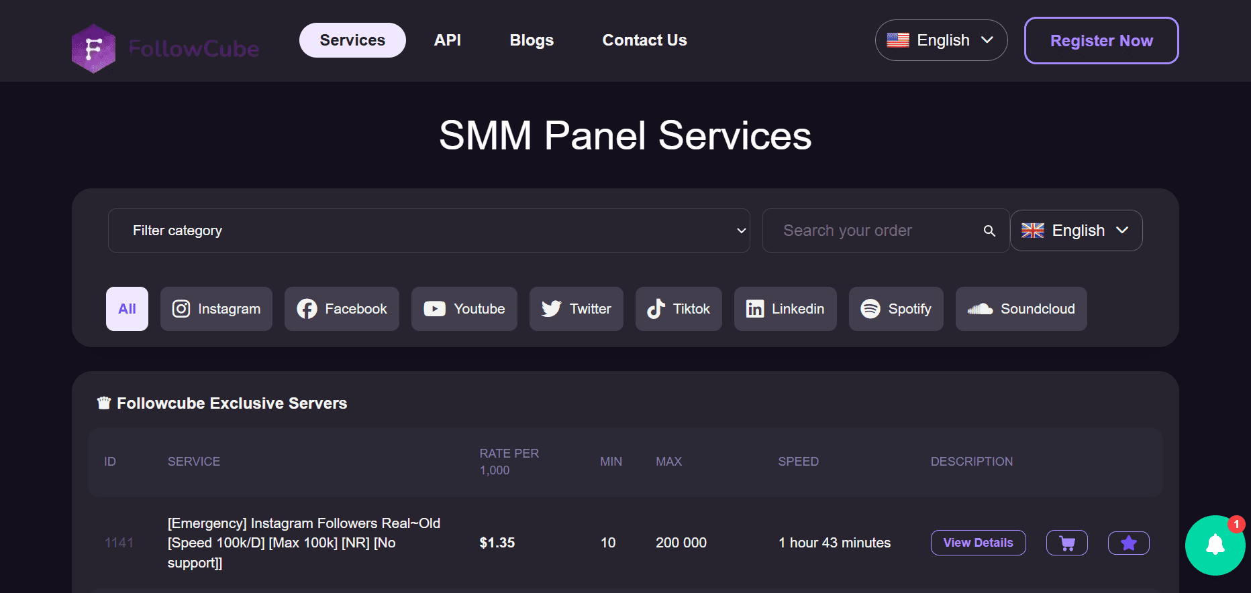The width and height of the screenshot is (1251, 593).
Task: Add service 1141 to cart
Action: point(1066,543)
